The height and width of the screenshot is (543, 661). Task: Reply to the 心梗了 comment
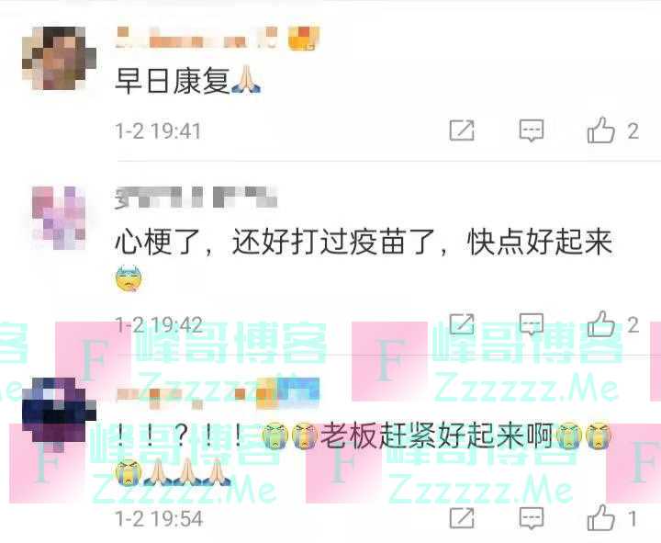click(x=532, y=324)
